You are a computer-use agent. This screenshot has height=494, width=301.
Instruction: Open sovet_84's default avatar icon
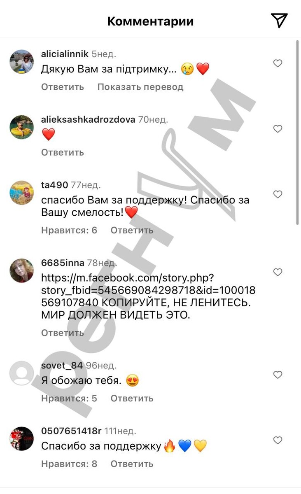pos(21,373)
